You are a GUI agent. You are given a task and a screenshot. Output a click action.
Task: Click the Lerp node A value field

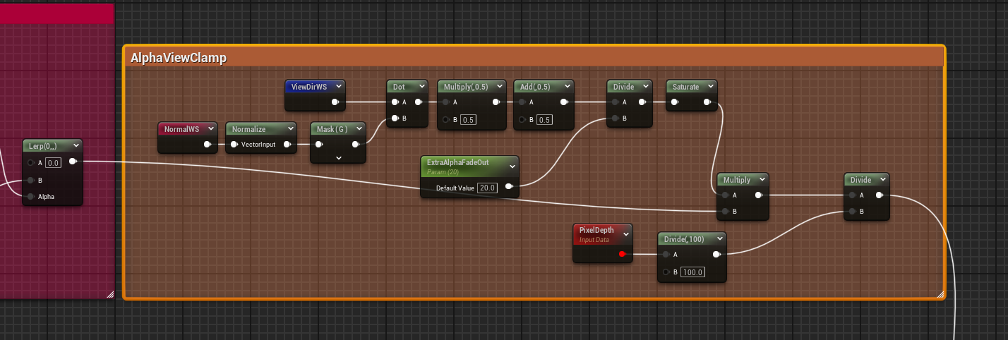click(54, 163)
